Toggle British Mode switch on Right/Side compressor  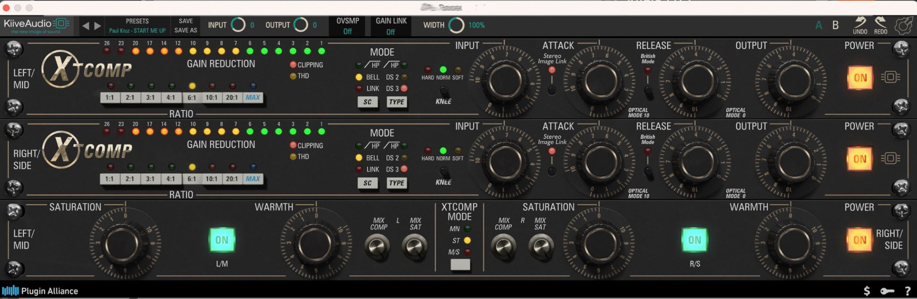tap(648, 172)
